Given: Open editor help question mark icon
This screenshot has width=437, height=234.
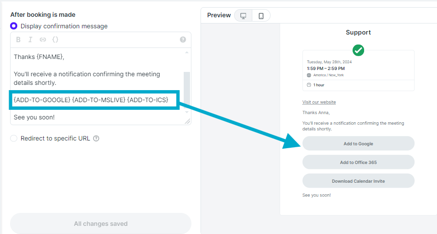Looking at the screenshot, I should (183, 39).
